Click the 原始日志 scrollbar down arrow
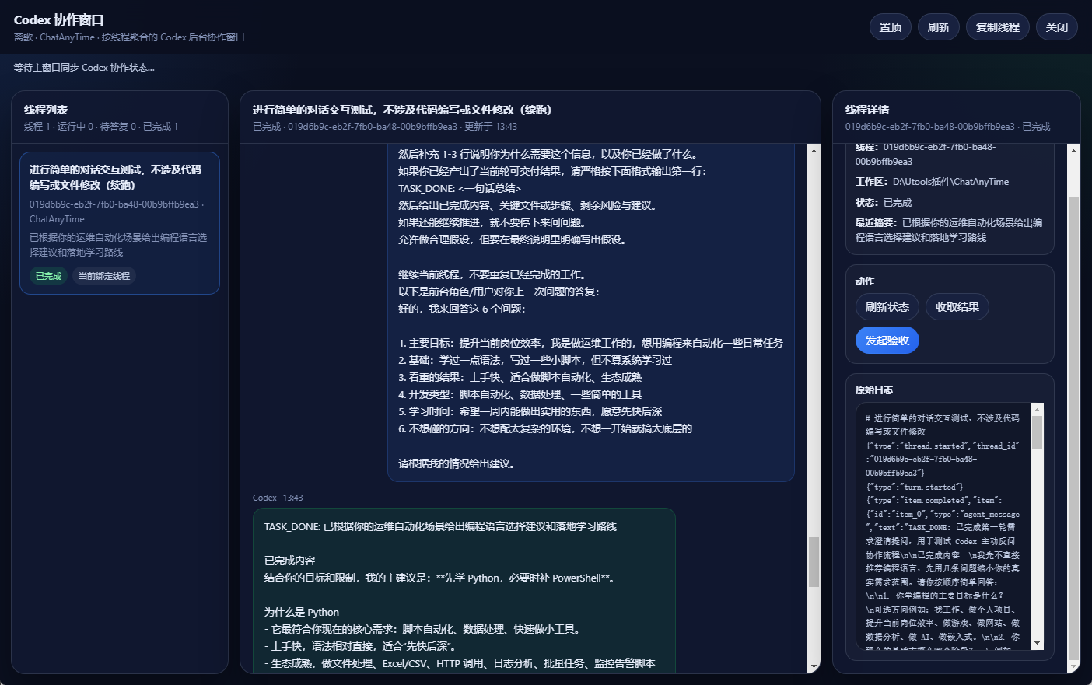Viewport: 1092px width, 685px height. point(1037,643)
